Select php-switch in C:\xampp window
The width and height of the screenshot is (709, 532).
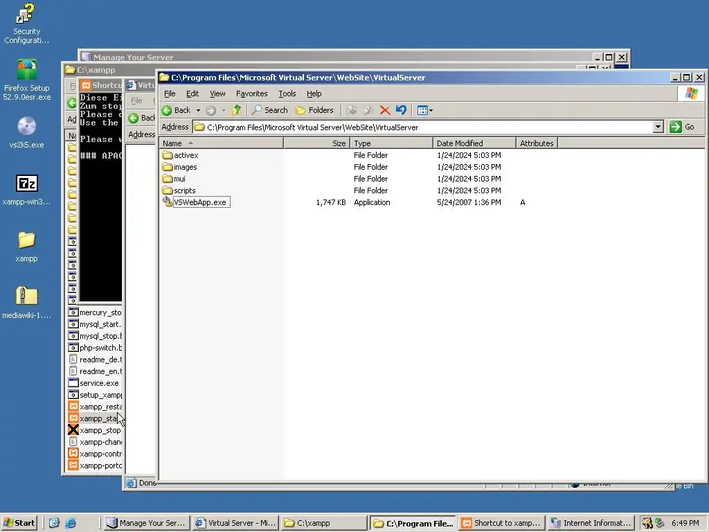pos(94,348)
